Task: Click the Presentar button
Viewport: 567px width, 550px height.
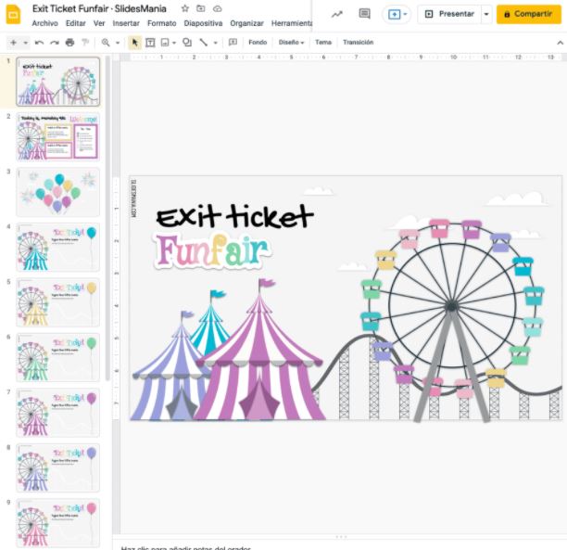Action: tap(449, 14)
